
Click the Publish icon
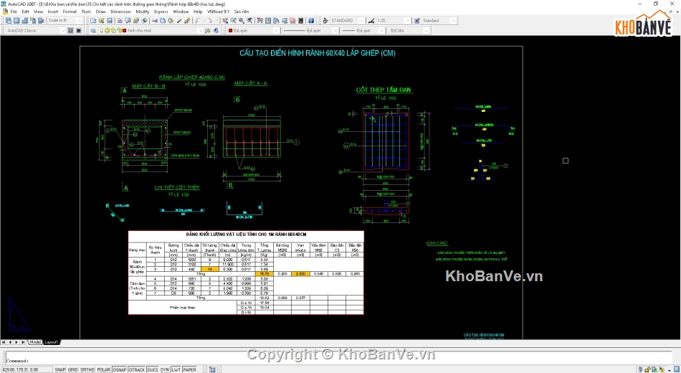[135, 20]
